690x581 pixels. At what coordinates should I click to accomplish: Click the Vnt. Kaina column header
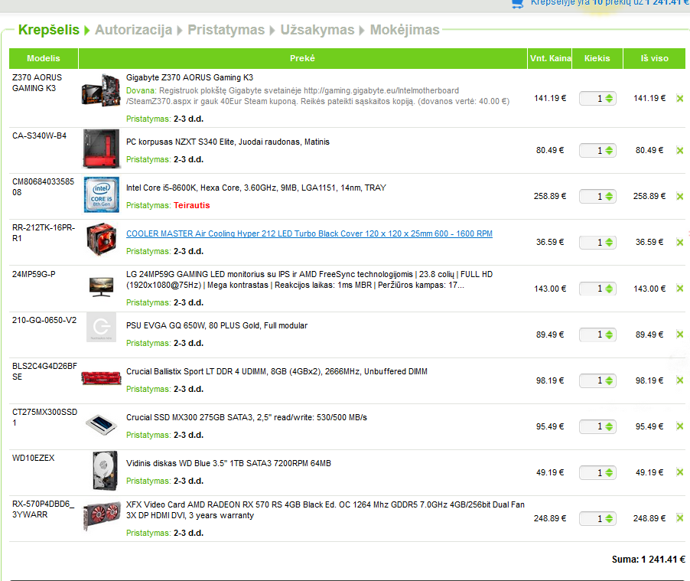[550, 58]
